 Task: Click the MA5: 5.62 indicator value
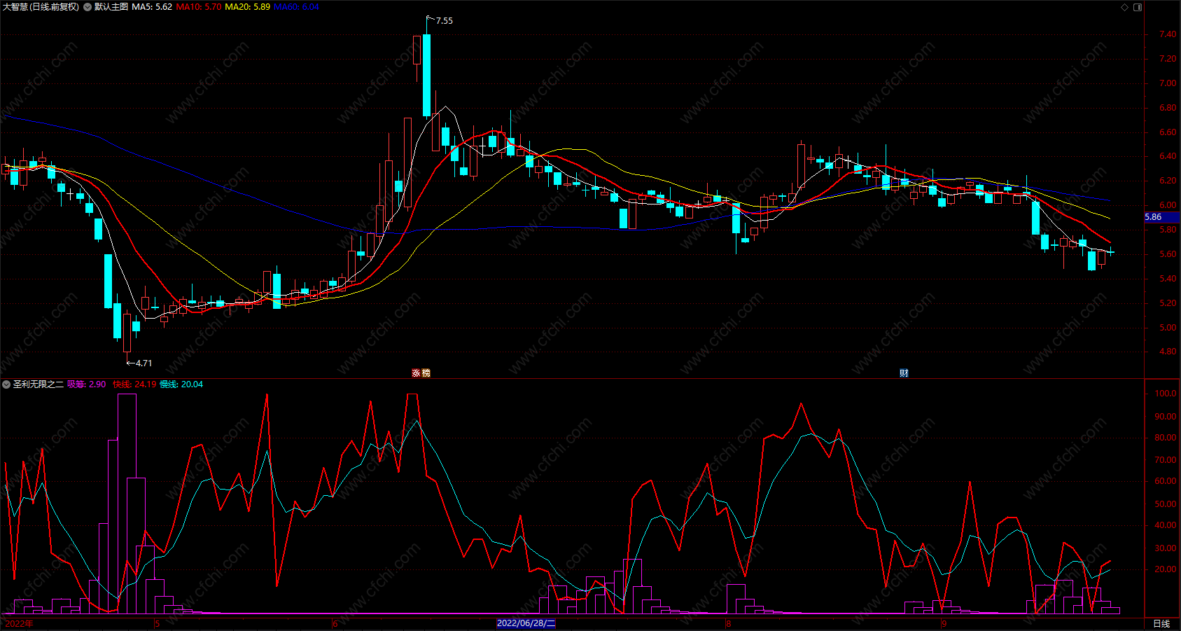[152, 7]
